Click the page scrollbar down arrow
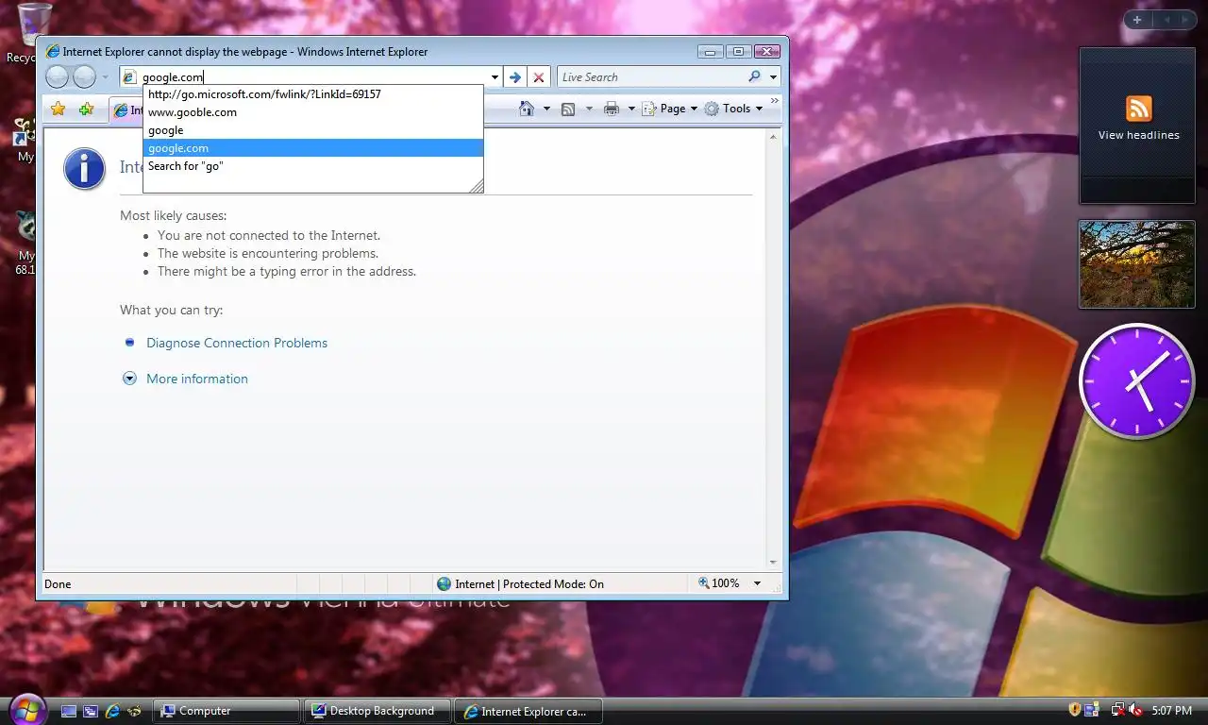 774,562
